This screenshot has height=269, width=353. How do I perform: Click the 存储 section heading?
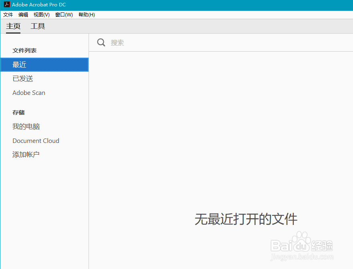click(x=18, y=112)
